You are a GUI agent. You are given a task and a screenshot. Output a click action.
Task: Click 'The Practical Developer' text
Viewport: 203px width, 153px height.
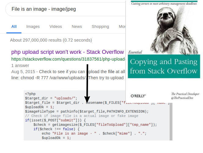click(185, 94)
